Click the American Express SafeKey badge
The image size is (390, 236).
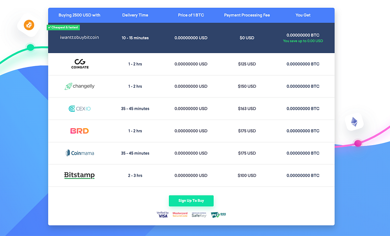pyautogui.click(x=199, y=215)
